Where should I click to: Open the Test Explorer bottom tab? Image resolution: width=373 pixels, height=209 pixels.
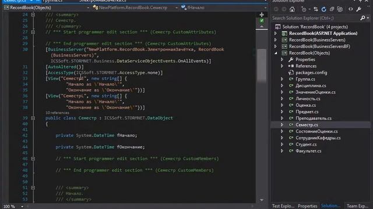coord(283,206)
